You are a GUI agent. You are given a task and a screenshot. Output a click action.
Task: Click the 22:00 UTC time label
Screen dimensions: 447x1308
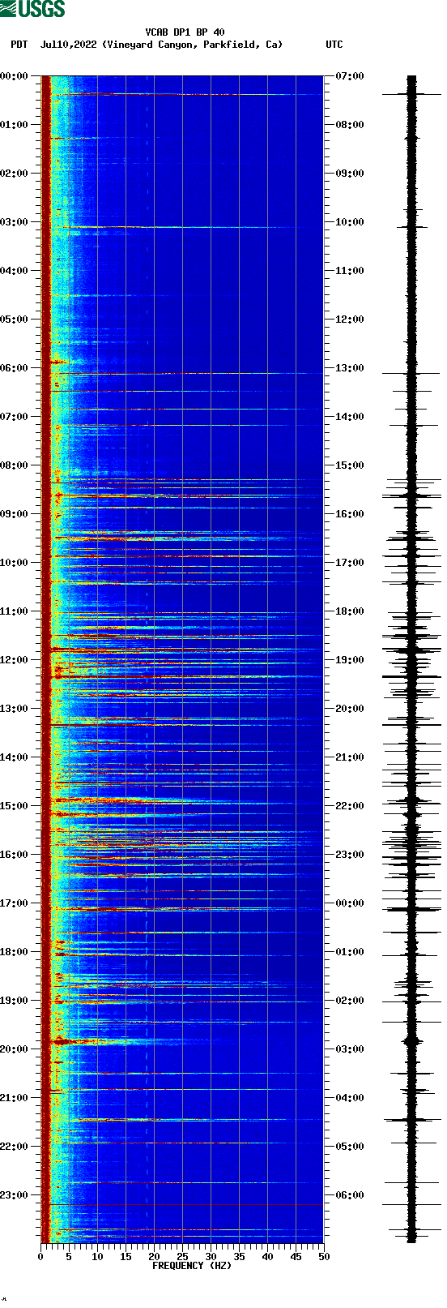click(350, 806)
